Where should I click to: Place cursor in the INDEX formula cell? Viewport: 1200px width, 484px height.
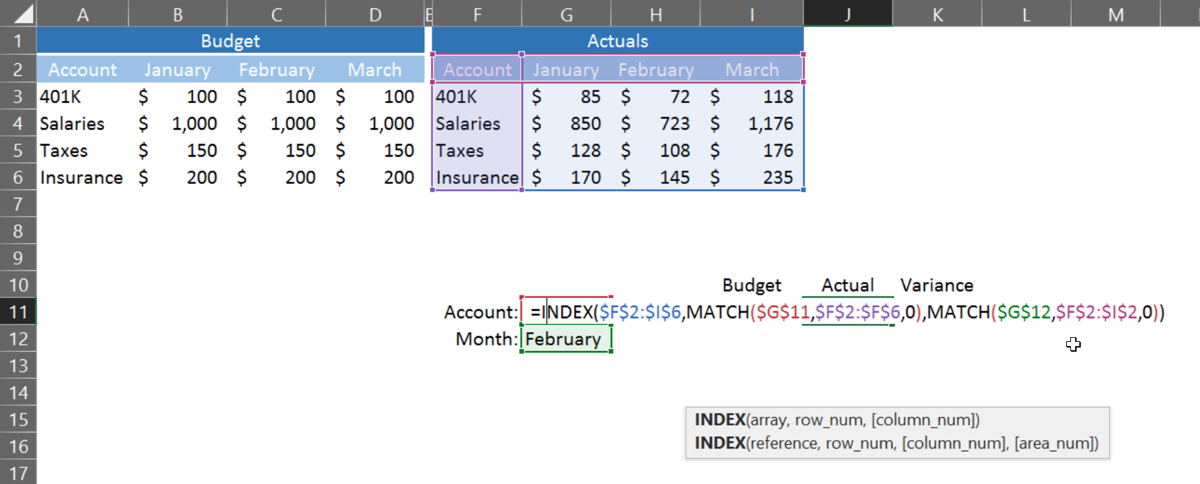click(x=565, y=312)
